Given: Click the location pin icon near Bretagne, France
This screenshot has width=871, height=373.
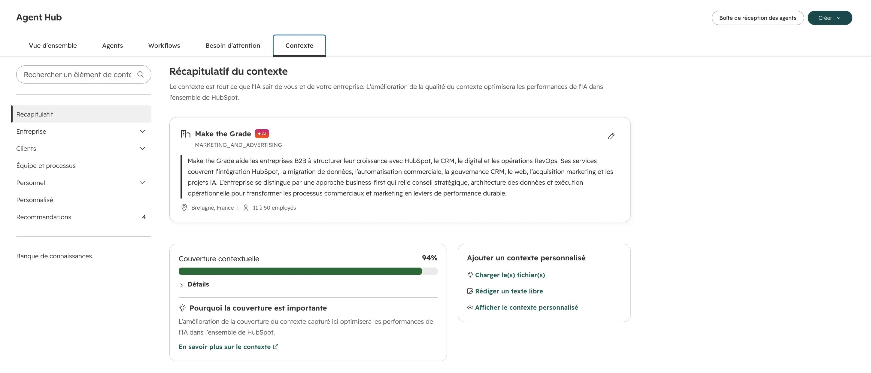Looking at the screenshot, I should (x=184, y=208).
